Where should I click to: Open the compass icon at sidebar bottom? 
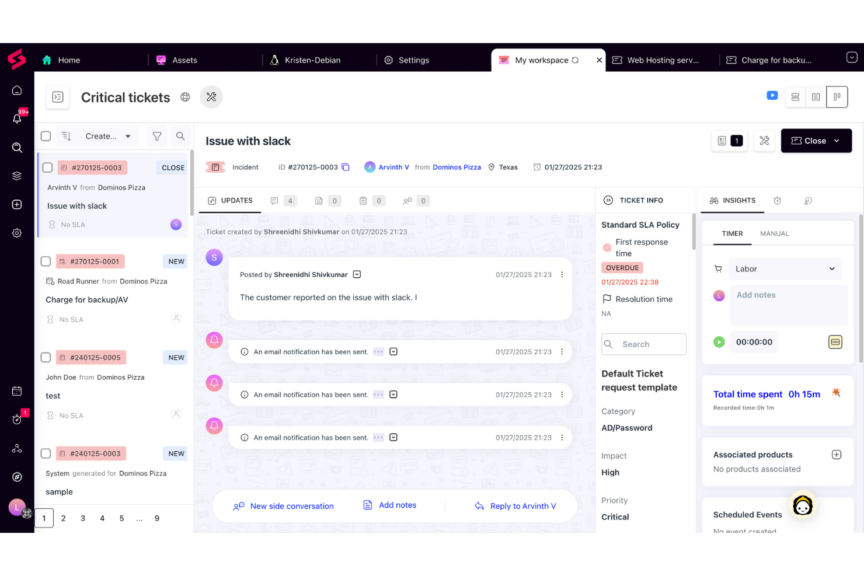pyautogui.click(x=17, y=477)
